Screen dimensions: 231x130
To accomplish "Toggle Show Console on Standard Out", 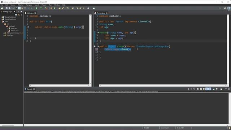I will pyautogui.click(x=207, y=89).
